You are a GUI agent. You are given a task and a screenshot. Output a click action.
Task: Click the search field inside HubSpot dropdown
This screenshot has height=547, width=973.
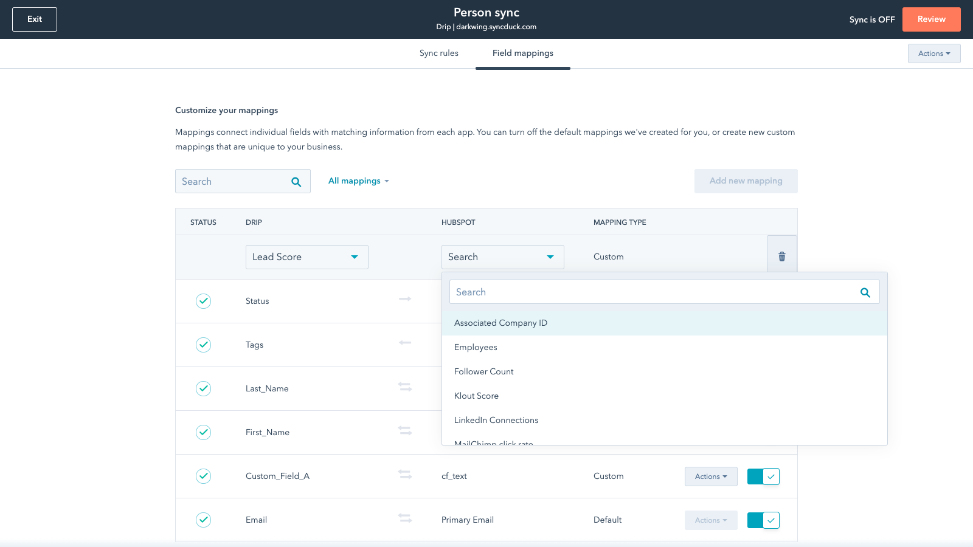(651, 292)
